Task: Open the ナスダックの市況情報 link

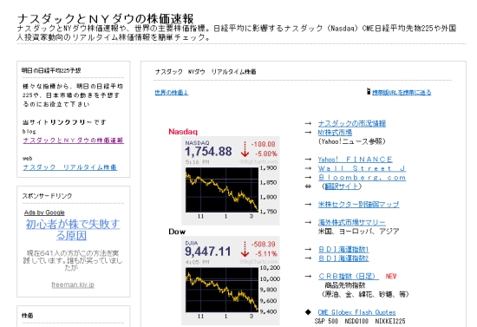Action: (352, 123)
